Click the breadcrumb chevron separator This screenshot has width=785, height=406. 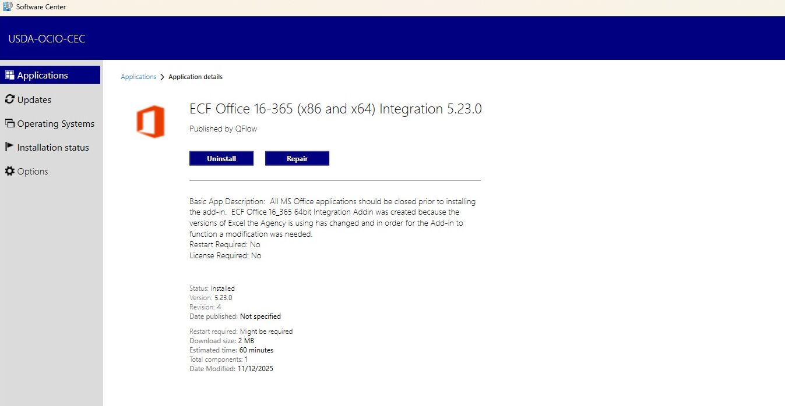tap(162, 77)
